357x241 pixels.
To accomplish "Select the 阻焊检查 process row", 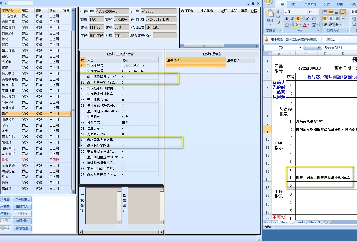I will [x=36, y=119].
